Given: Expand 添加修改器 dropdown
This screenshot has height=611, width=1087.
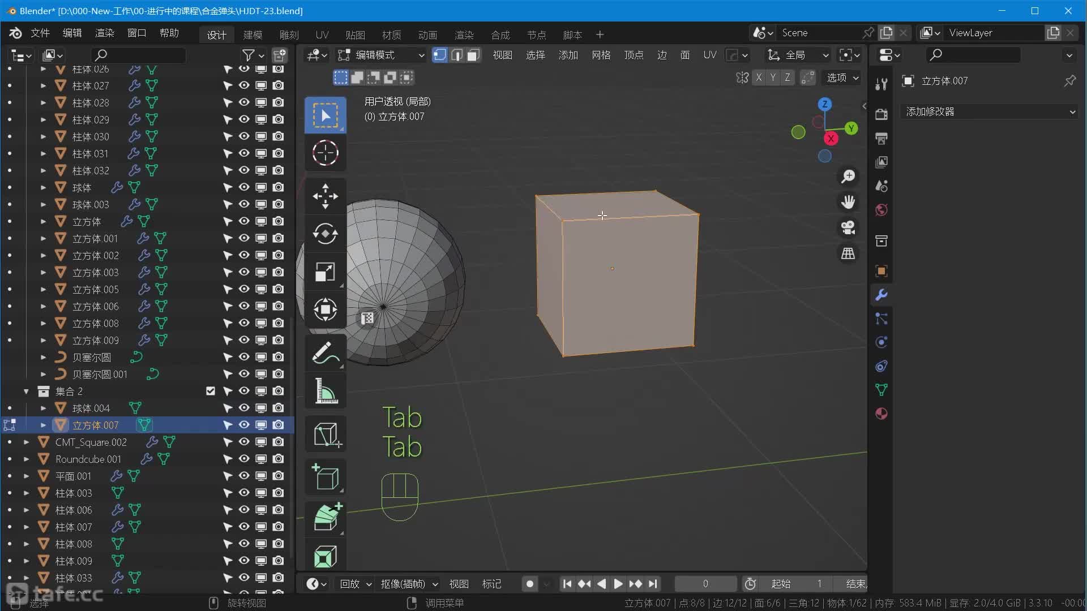Looking at the screenshot, I should [990, 111].
